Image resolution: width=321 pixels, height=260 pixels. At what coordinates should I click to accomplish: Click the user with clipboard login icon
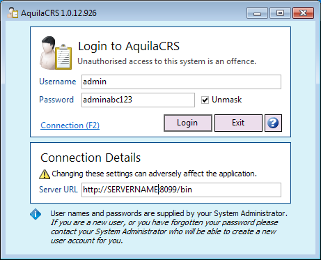click(x=56, y=53)
